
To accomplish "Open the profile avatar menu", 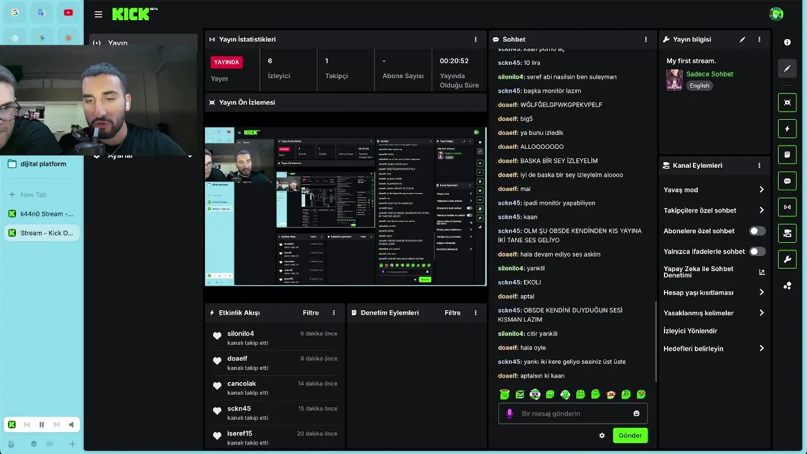I will pyautogui.click(x=776, y=14).
